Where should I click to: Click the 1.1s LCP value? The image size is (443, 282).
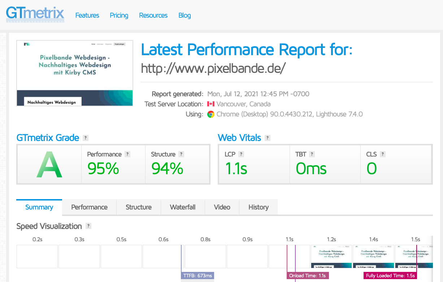[236, 168]
